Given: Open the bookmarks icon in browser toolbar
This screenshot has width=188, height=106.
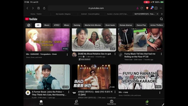Looking at the screenshot, I should point(38,8).
